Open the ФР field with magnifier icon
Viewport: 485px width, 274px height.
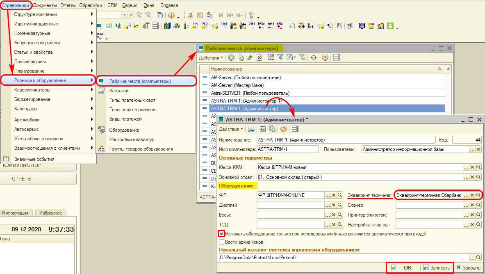340,195
